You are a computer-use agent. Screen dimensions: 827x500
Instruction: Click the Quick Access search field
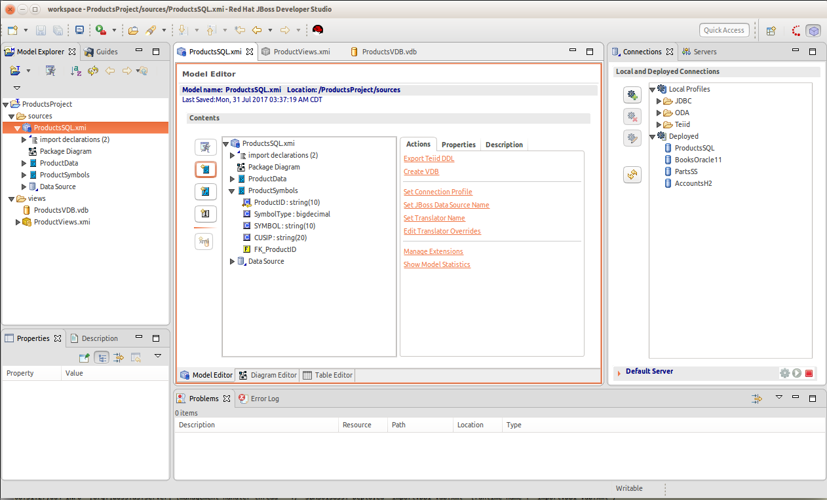(x=724, y=30)
